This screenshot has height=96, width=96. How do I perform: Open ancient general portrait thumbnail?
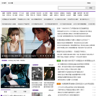[49, 74]
